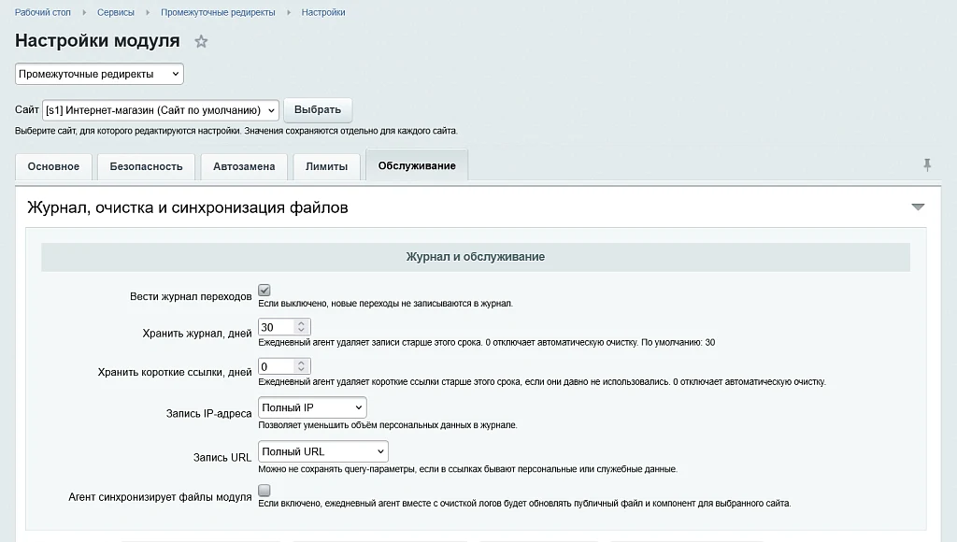The height and width of the screenshot is (542, 957).
Task: Collapse the Журнал, очистка и синхронизация section arrow
Action: click(918, 207)
